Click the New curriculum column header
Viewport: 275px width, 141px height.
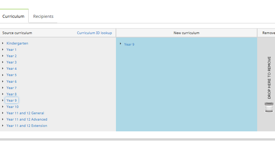pos(187,33)
